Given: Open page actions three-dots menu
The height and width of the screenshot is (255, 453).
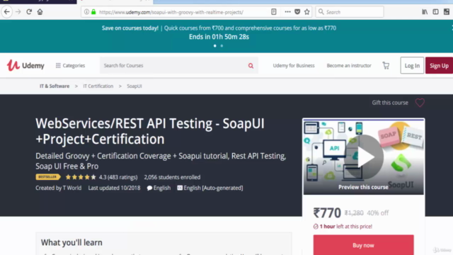Looking at the screenshot, I should (x=287, y=12).
